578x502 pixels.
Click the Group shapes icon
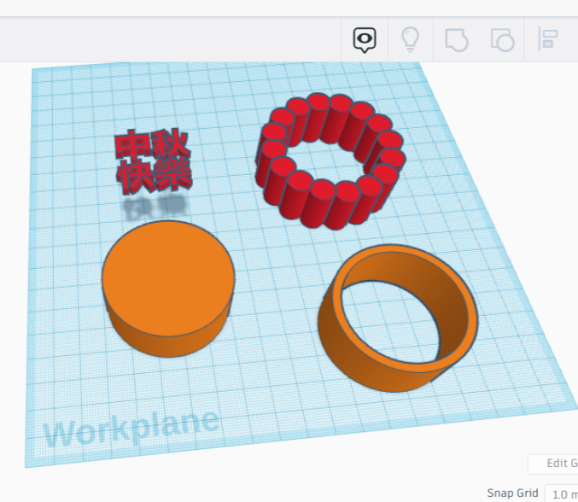click(457, 39)
